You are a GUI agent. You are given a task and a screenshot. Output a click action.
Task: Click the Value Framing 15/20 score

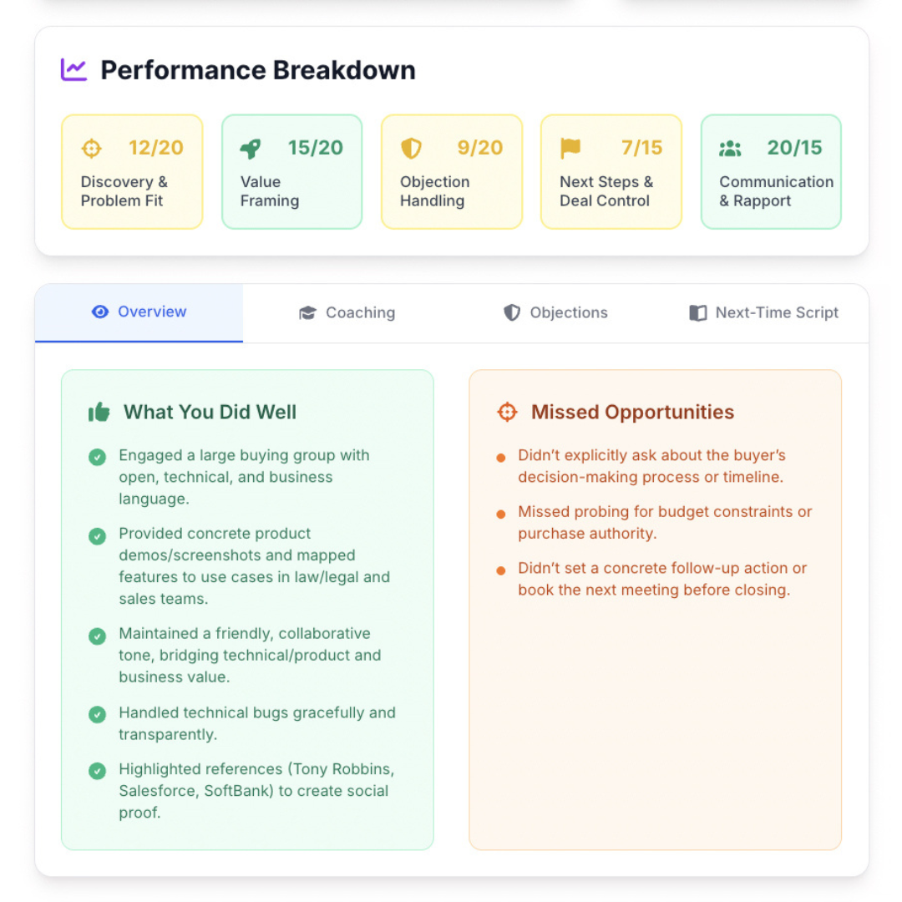pos(317,148)
